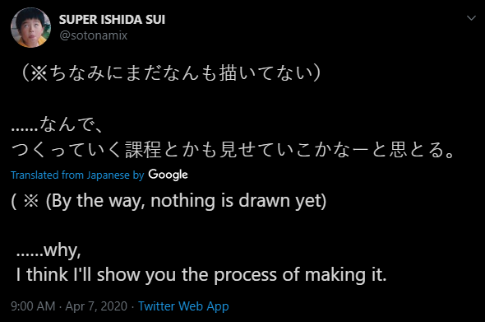Click the word 'process' in the translation
Viewport: 485px width, 322px height.
coord(245,276)
